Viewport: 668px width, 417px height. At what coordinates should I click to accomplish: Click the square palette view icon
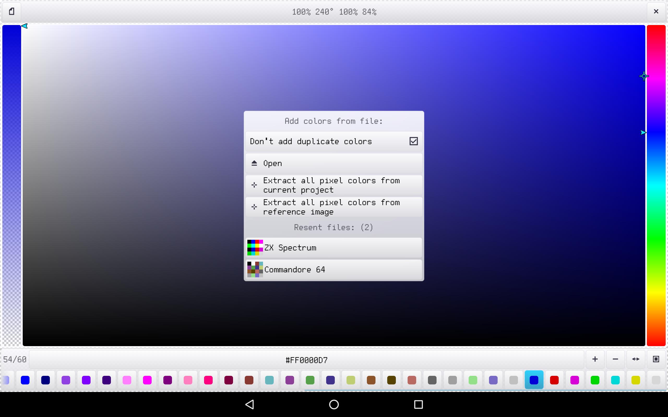pyautogui.click(x=656, y=359)
